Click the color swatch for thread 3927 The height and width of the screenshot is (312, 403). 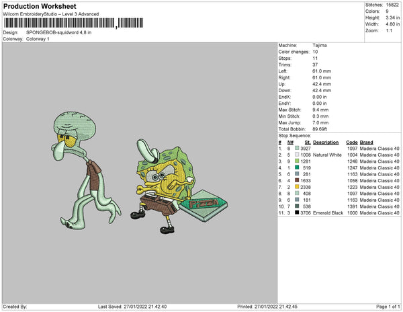click(297, 148)
